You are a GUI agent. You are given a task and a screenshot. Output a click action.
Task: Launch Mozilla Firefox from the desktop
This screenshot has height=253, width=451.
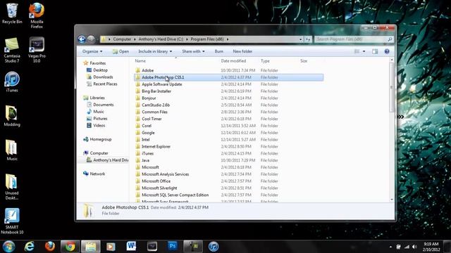[37, 15]
